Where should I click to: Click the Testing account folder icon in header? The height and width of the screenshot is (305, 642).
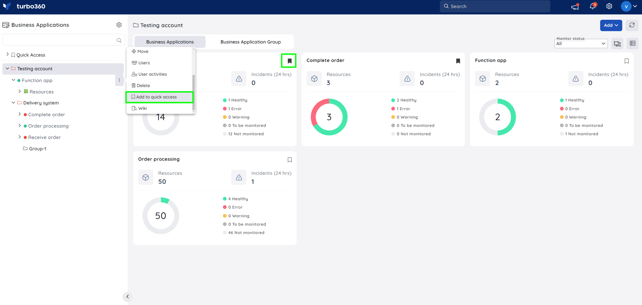pyautogui.click(x=136, y=25)
